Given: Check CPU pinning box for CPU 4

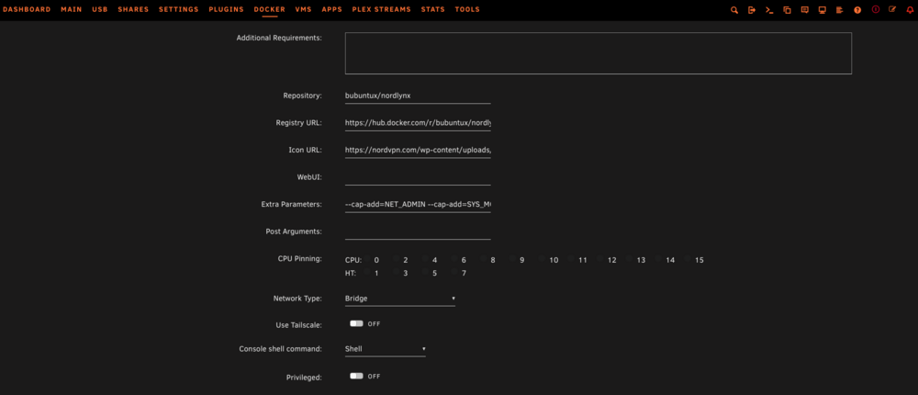Looking at the screenshot, I should (426, 260).
